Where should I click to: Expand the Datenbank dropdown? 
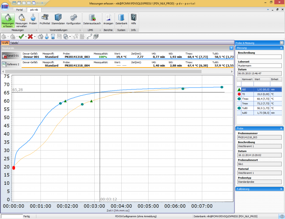[x=121, y=26]
